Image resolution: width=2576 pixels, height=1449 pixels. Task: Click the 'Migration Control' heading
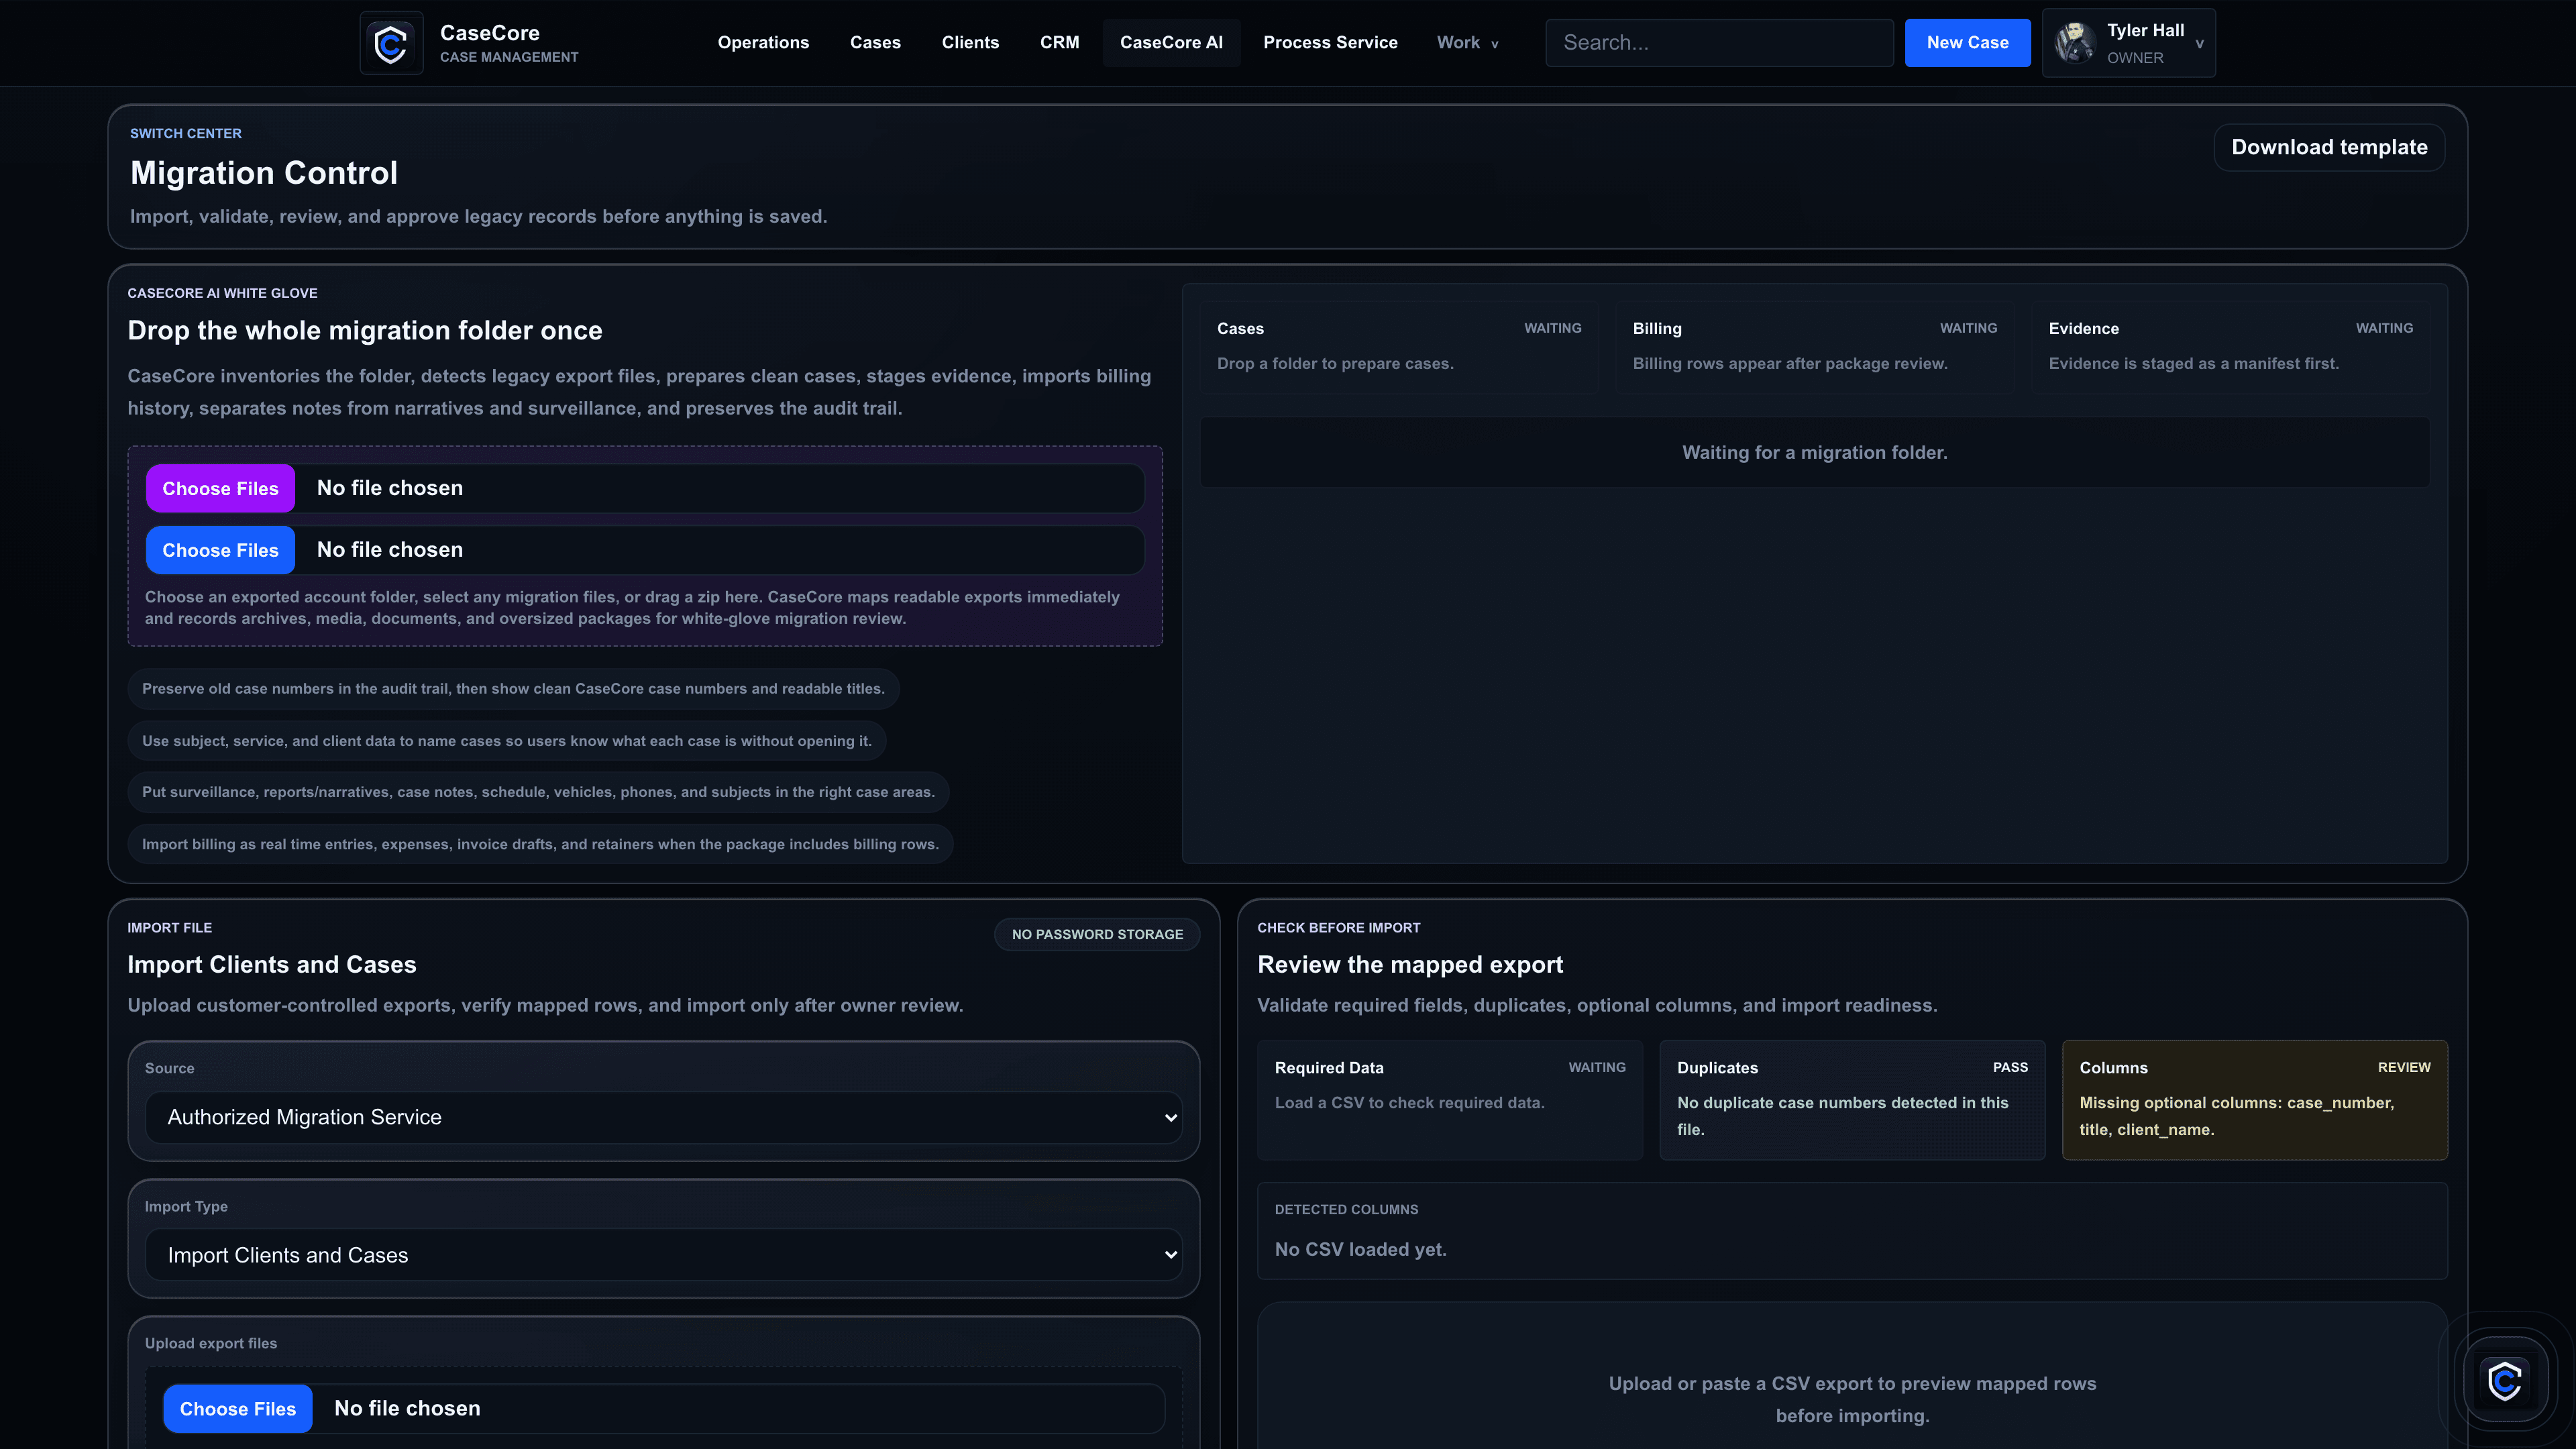tap(264, 173)
